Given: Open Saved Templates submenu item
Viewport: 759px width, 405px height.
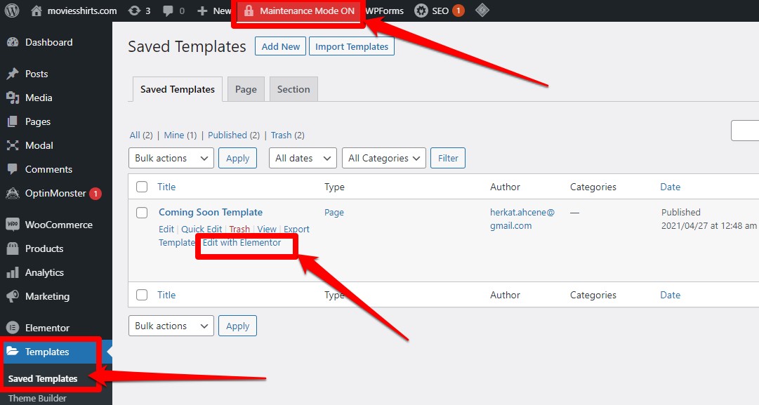Looking at the screenshot, I should coord(43,379).
